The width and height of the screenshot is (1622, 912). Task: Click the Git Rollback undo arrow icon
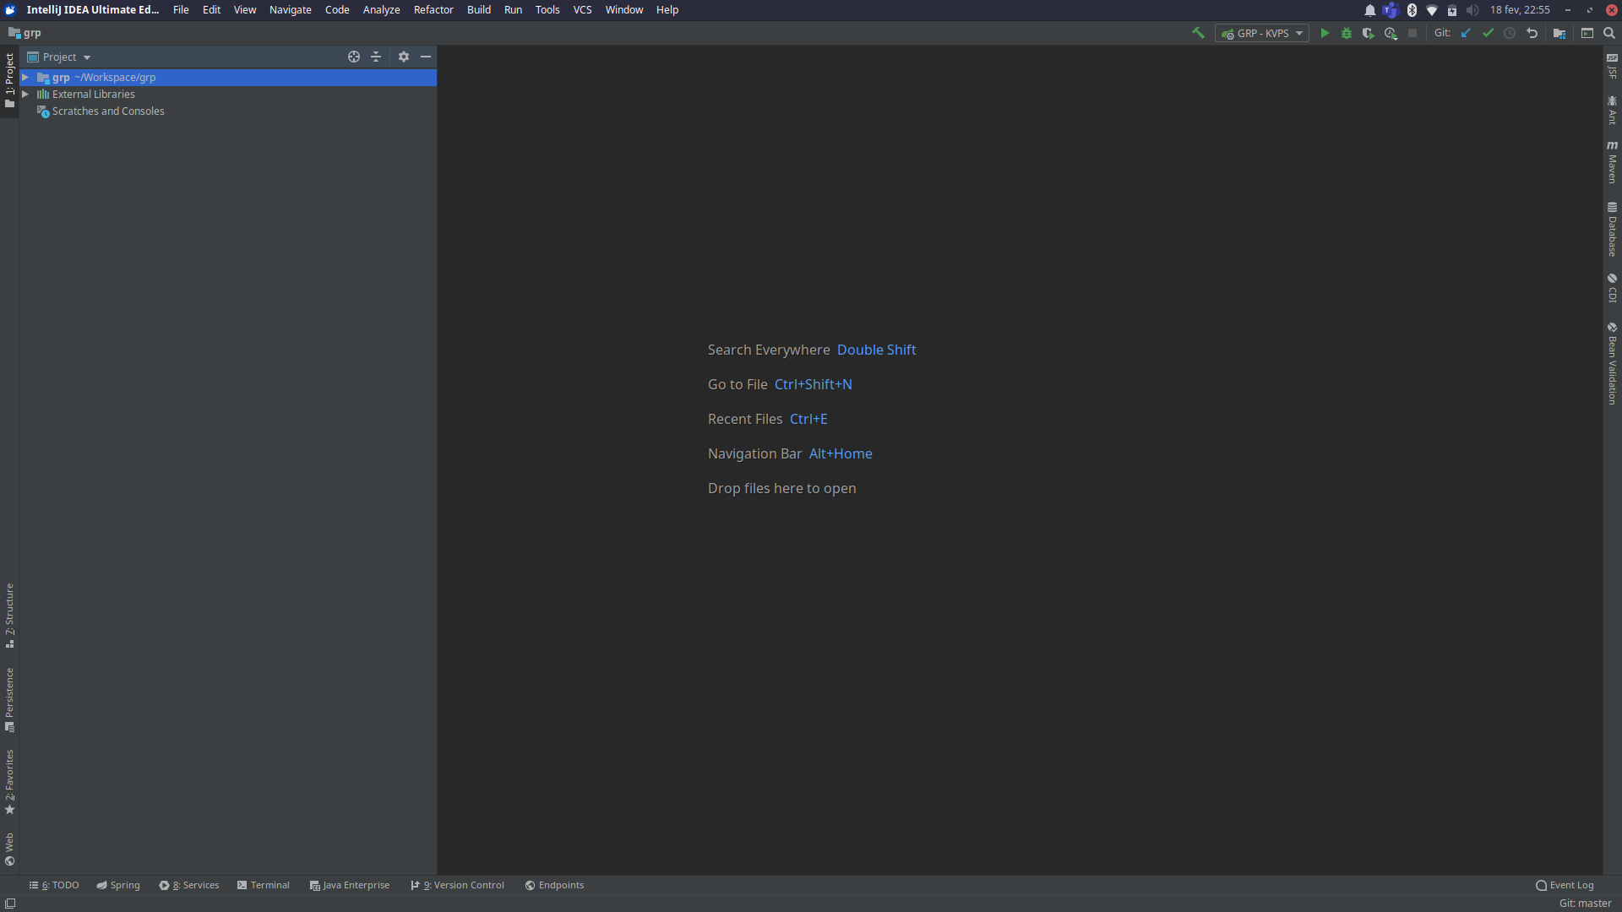pyautogui.click(x=1532, y=33)
